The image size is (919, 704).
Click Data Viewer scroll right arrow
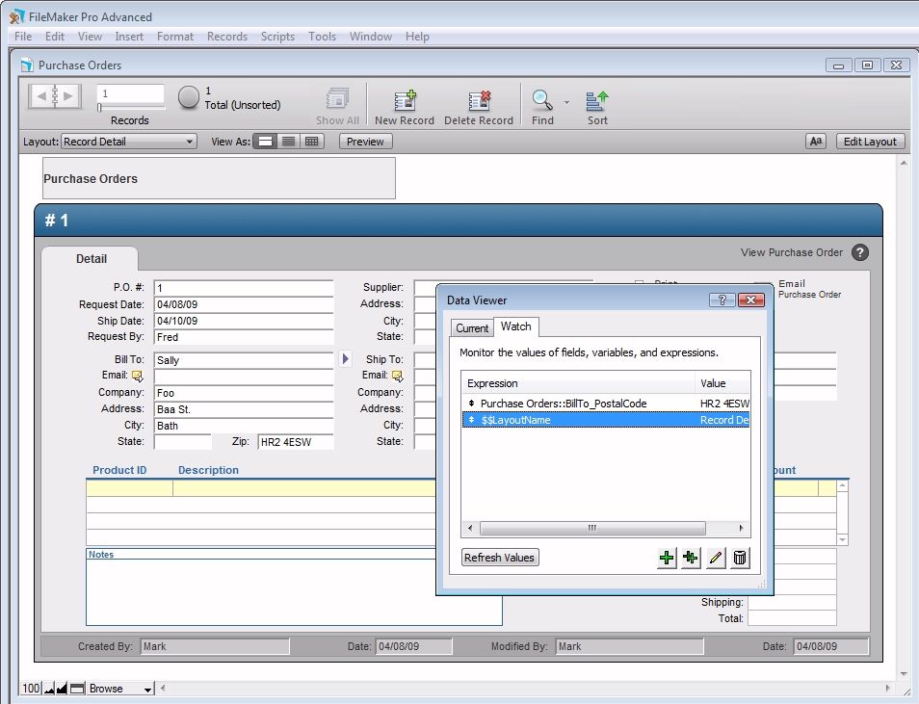point(742,528)
